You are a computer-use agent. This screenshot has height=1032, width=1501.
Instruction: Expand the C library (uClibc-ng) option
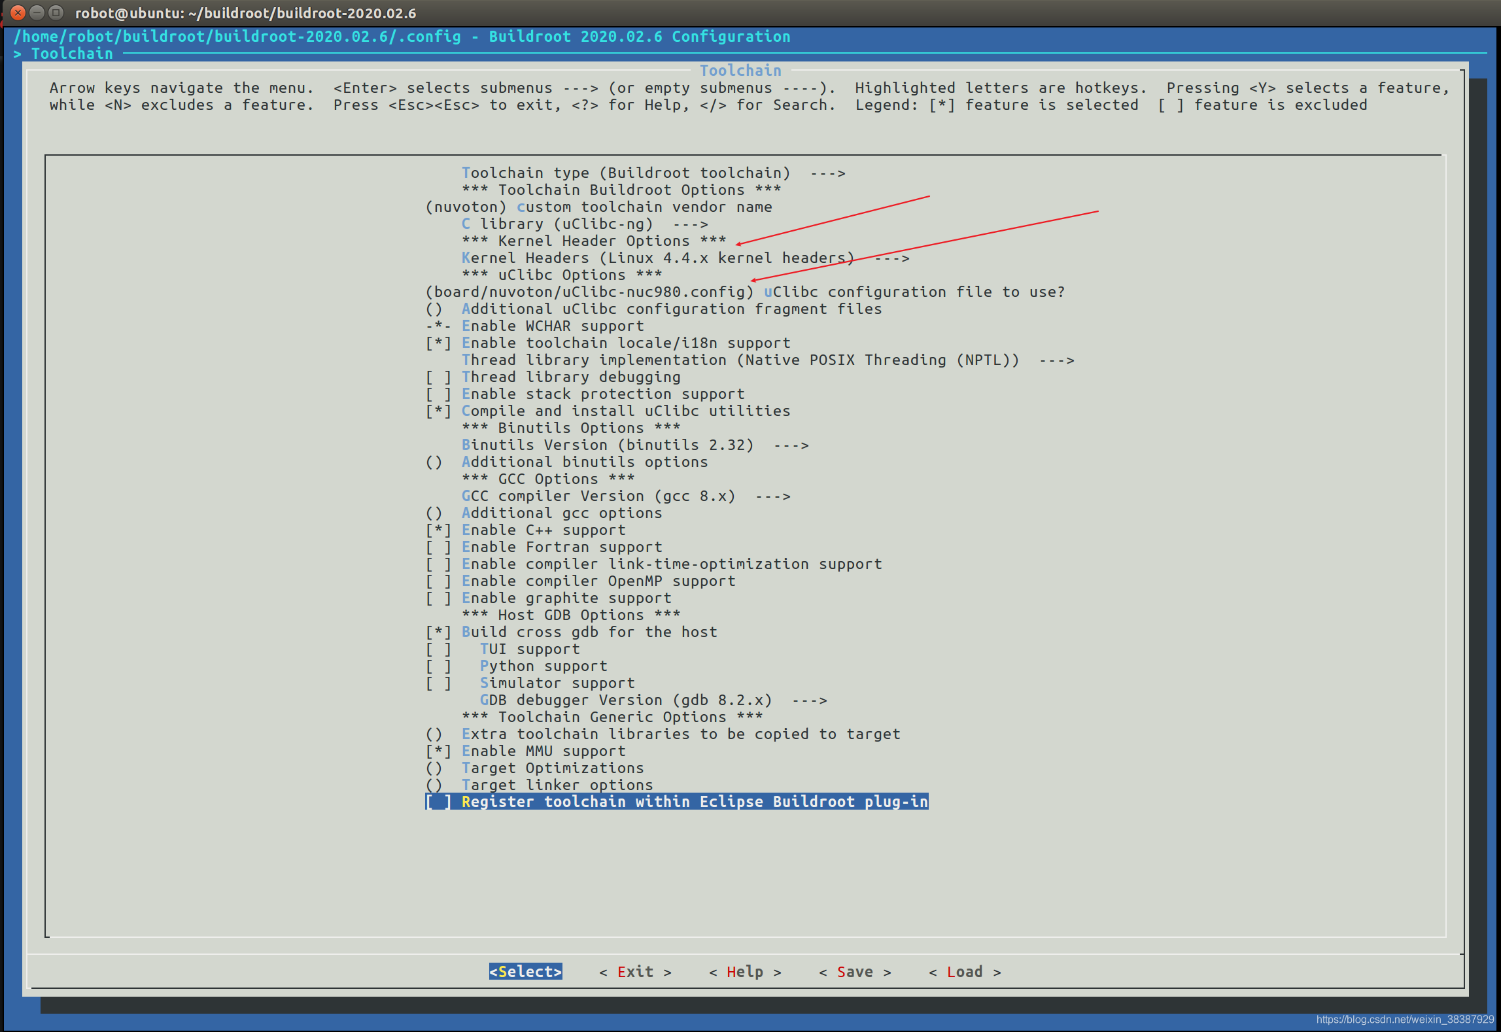coord(584,224)
